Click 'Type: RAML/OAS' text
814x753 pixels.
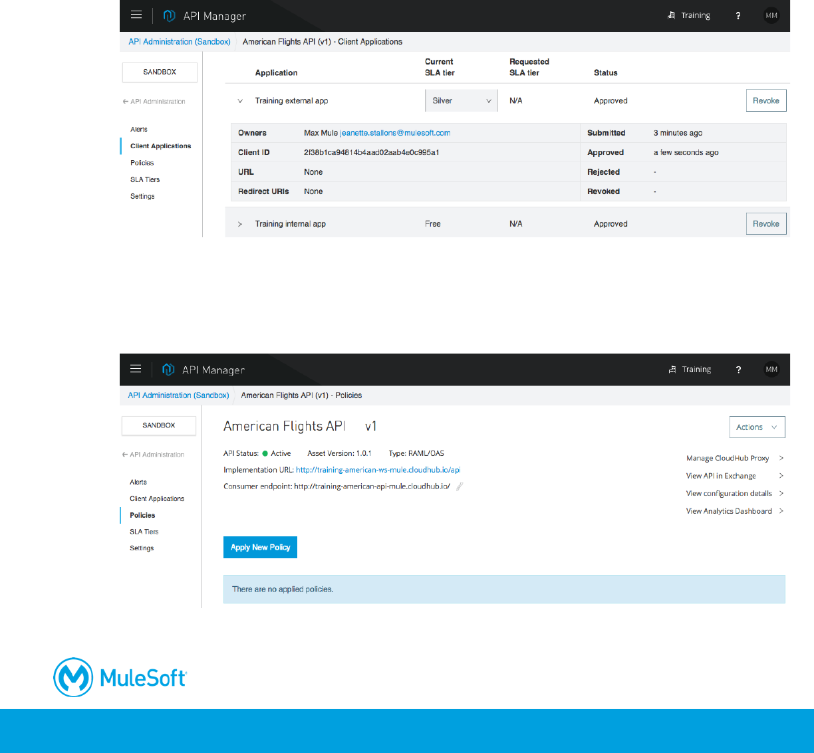click(416, 453)
